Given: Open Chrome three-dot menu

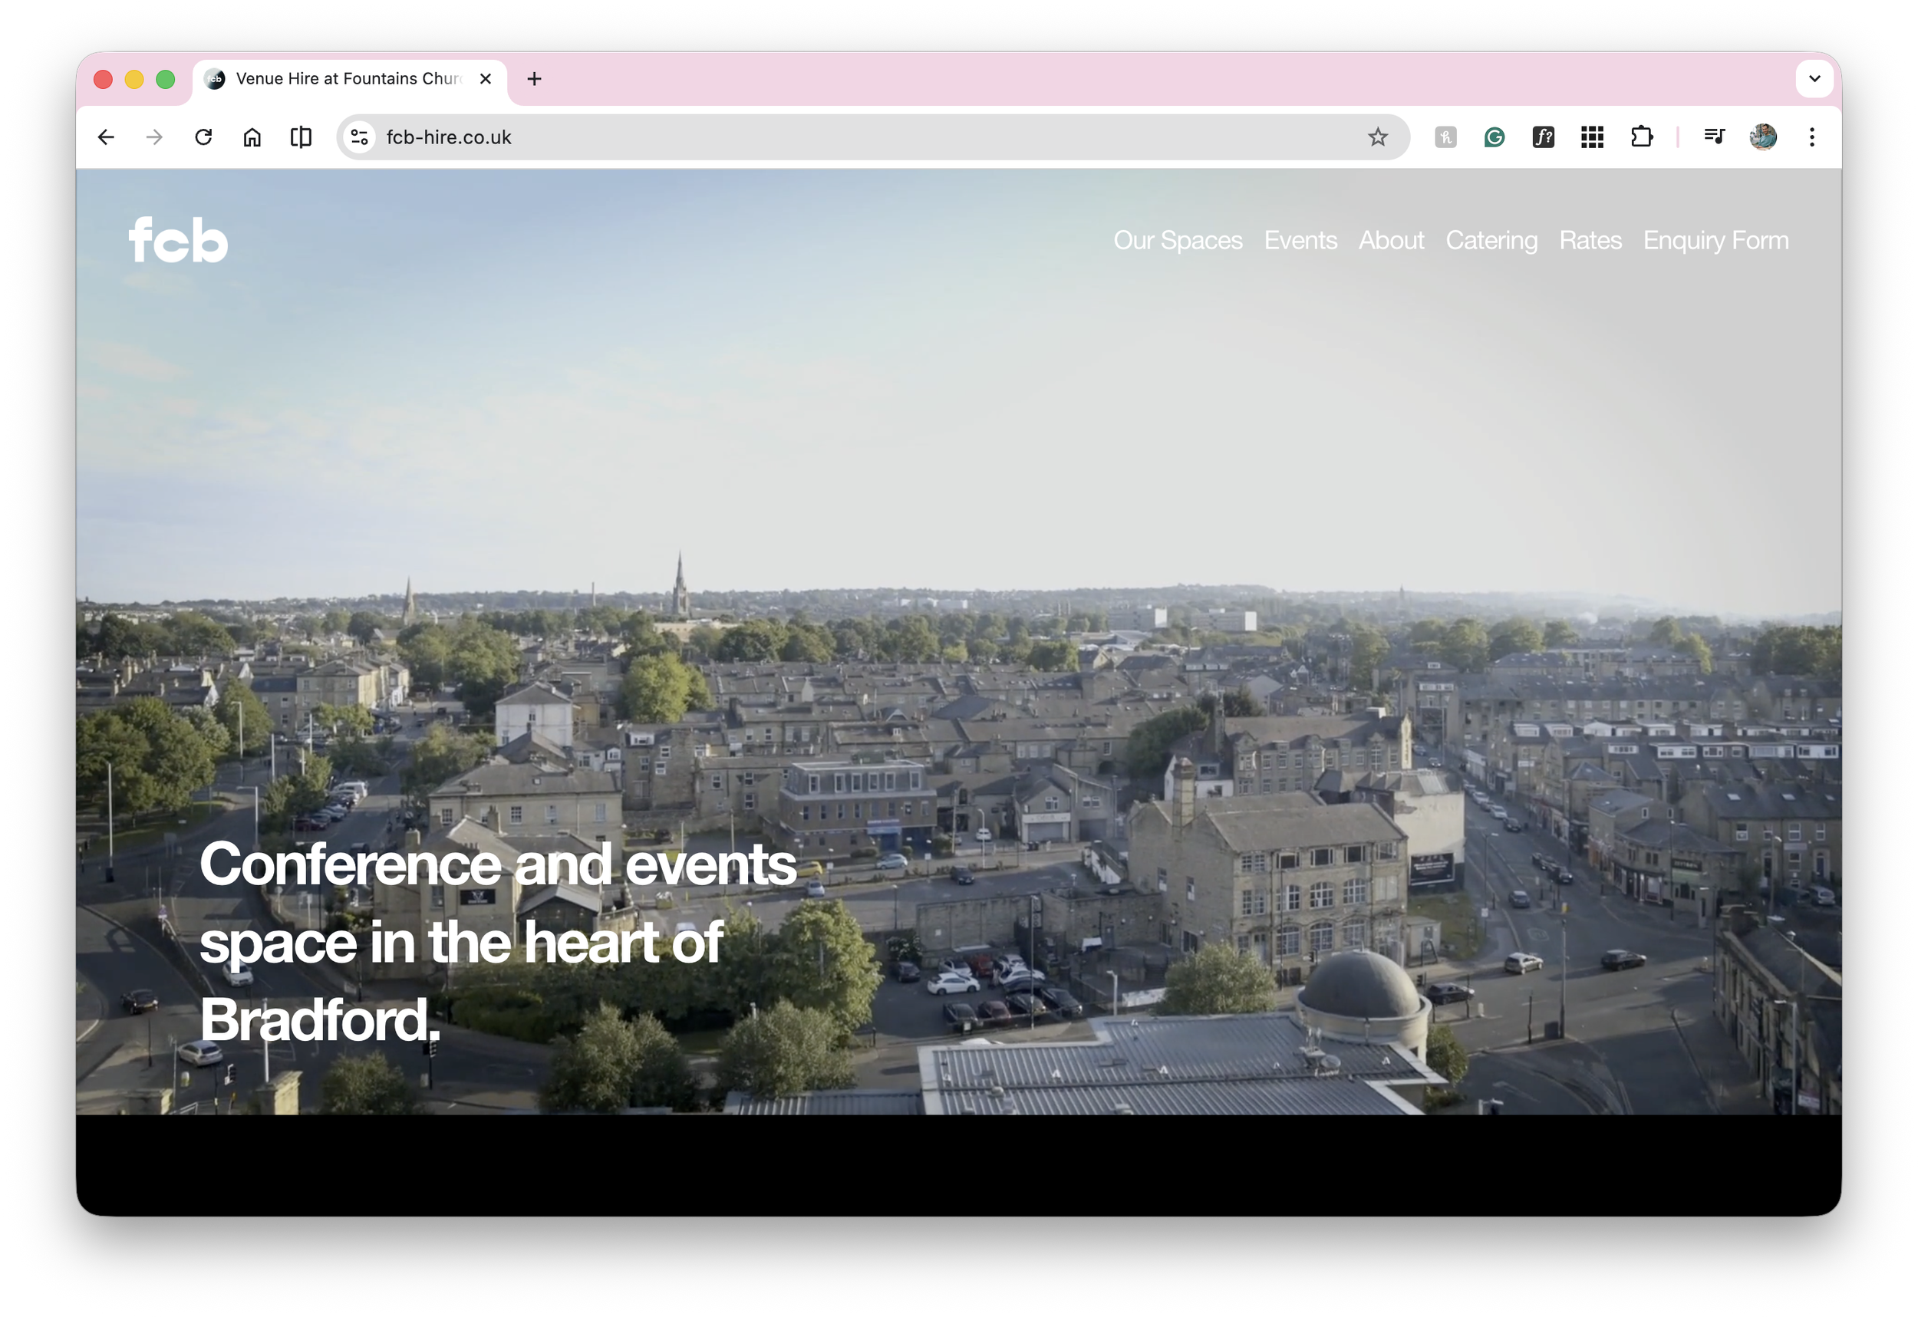Looking at the screenshot, I should [1811, 137].
